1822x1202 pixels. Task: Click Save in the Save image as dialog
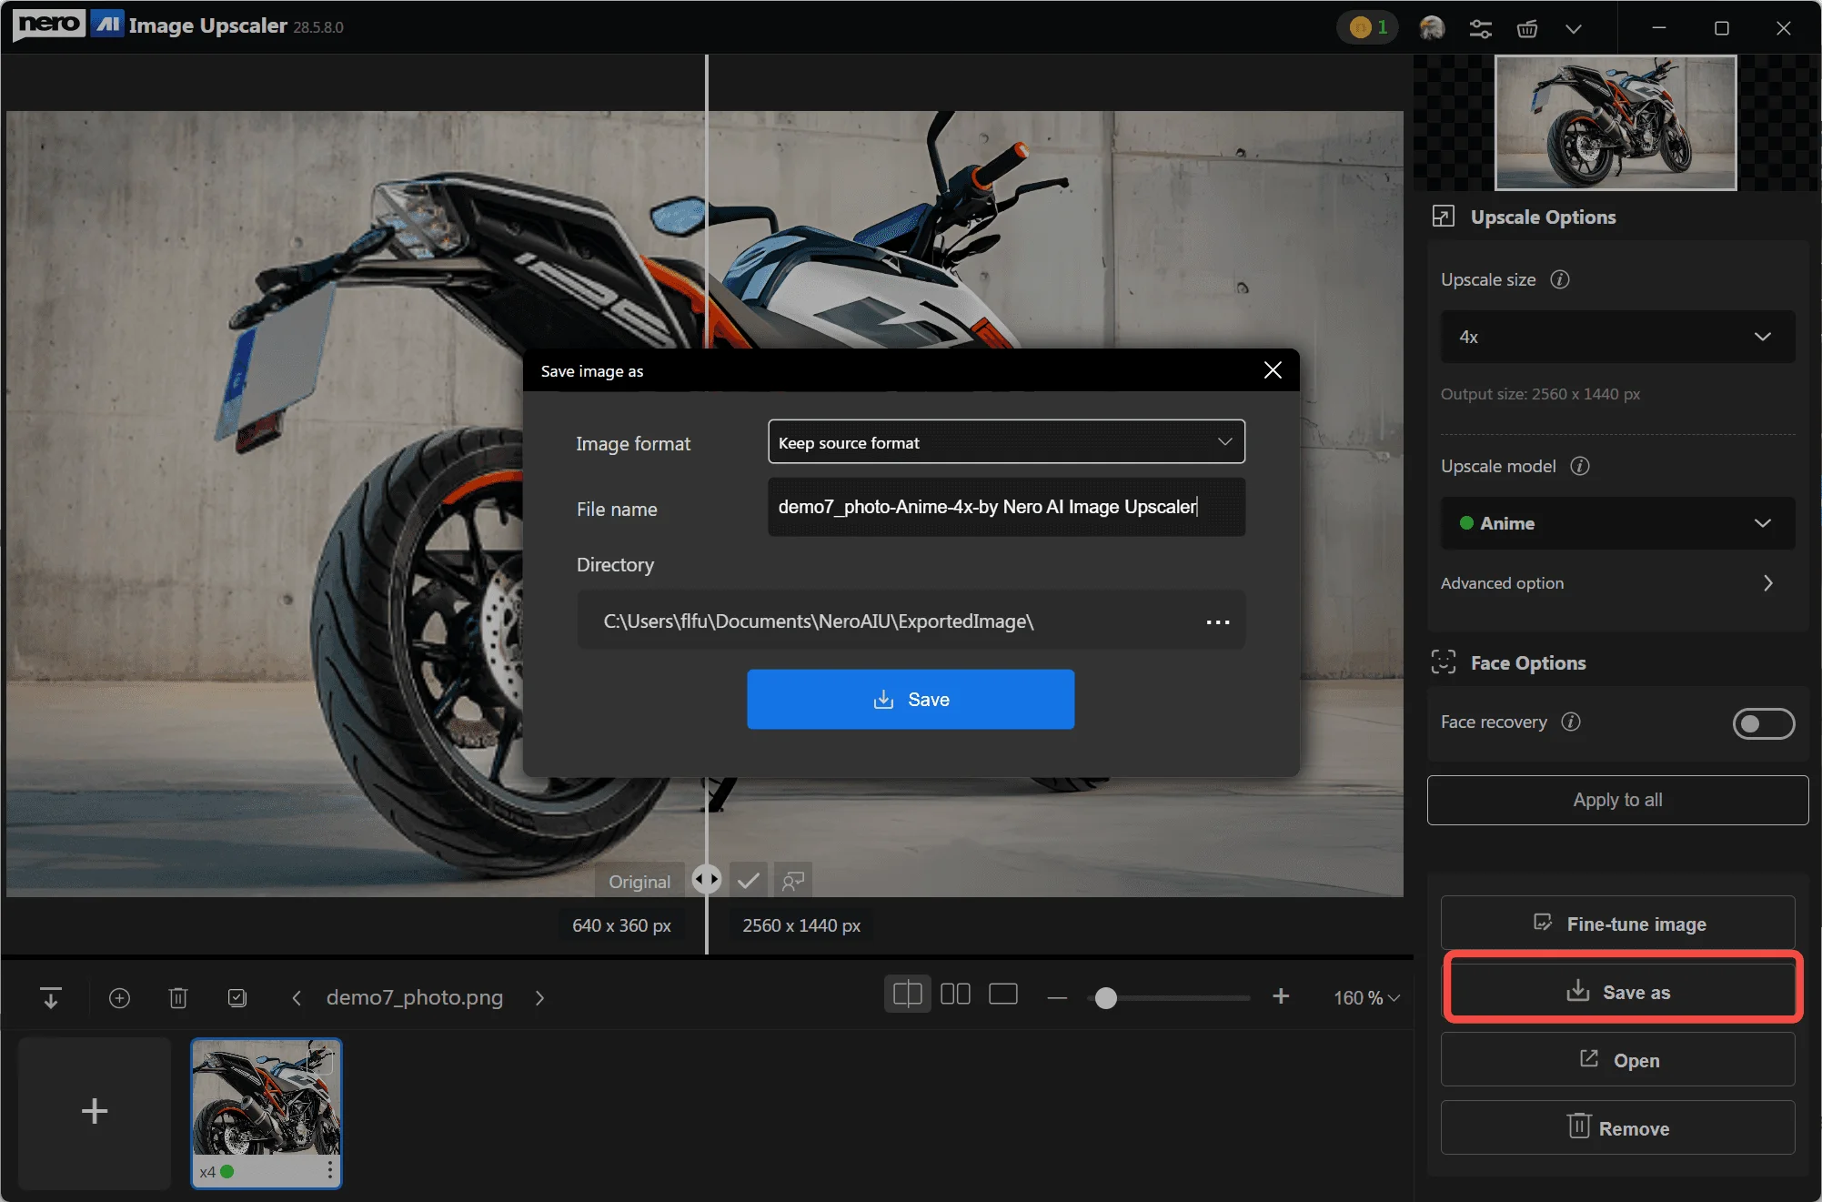click(x=910, y=699)
